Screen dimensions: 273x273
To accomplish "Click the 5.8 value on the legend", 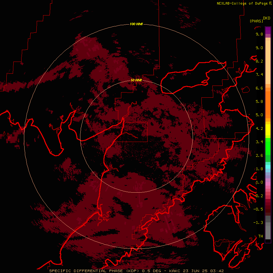I will pyautogui.click(x=259, y=102).
